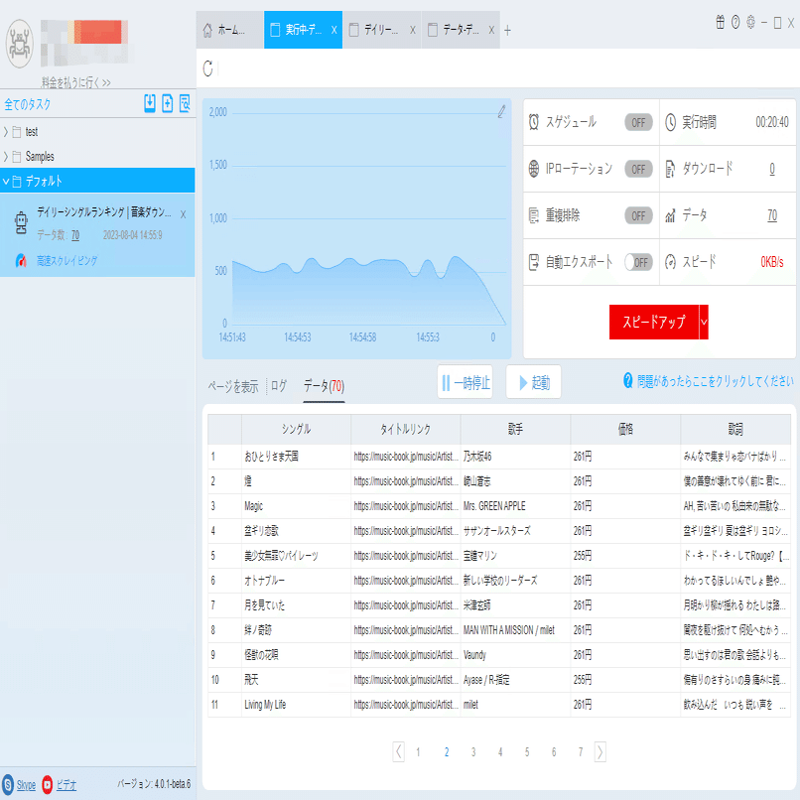The width and height of the screenshot is (800, 800).
Task: Click the blue help question icon
Action: pyautogui.click(x=628, y=380)
